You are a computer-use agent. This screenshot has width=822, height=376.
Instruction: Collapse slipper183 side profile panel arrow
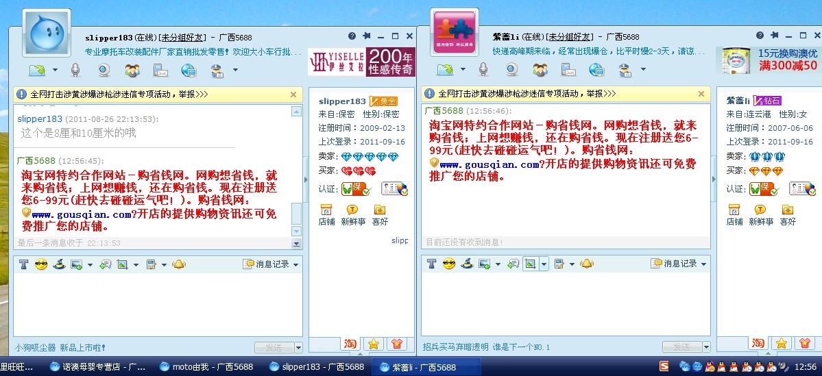coord(306,179)
